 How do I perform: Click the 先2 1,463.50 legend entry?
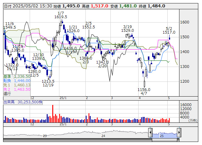click(x=17, y=89)
